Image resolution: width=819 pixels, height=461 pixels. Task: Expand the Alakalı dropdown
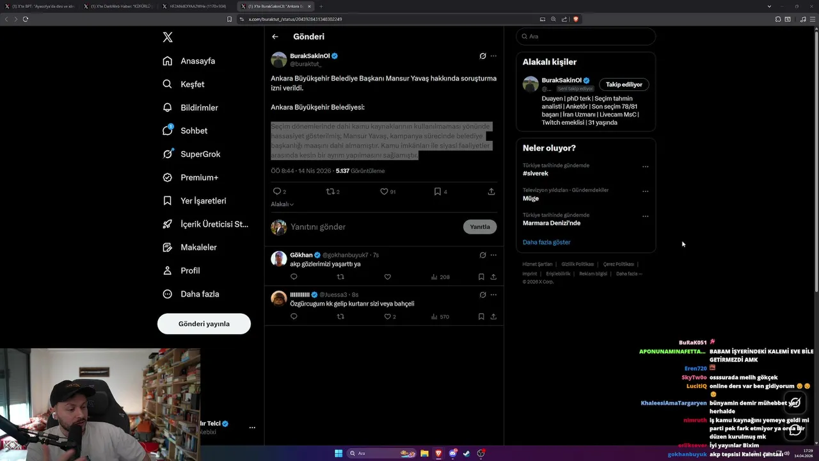[x=282, y=204]
